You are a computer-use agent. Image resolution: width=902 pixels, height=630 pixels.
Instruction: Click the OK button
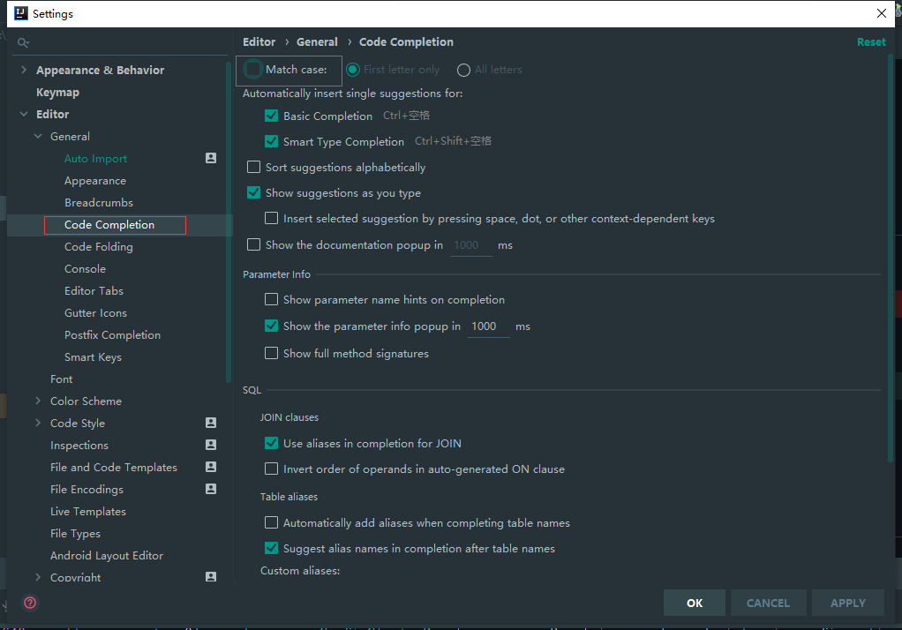pos(694,603)
